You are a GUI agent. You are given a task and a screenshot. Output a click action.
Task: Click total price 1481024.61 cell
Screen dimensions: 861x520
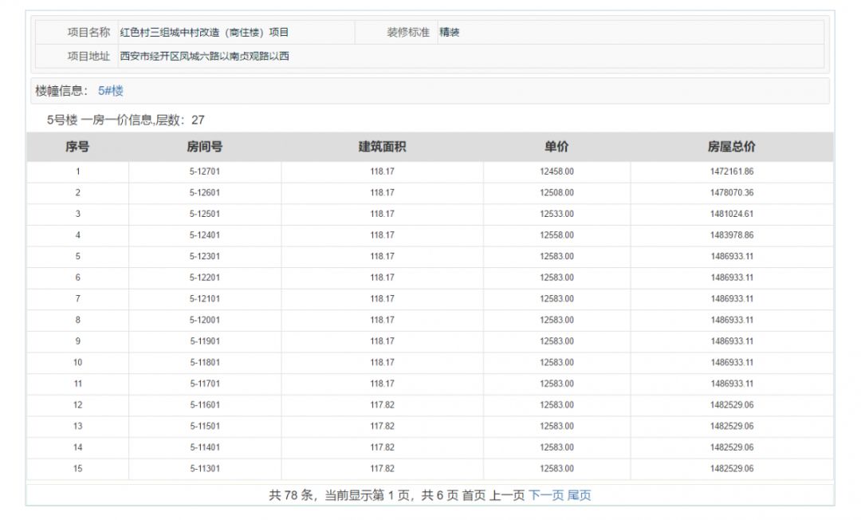(x=731, y=214)
